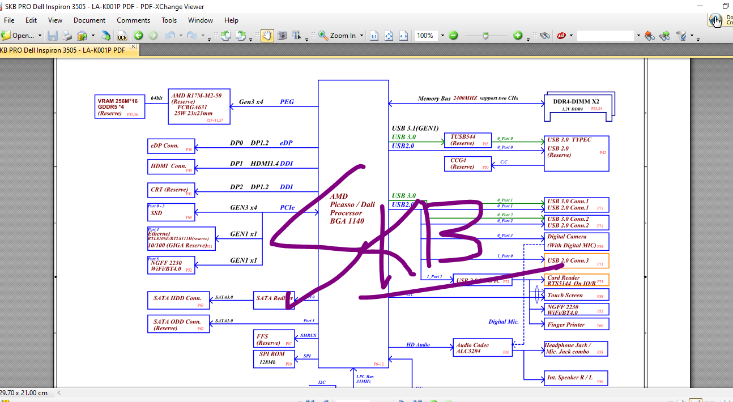Open the 100% zoom level dropdown arrow
The image size is (733, 402).
pos(442,36)
